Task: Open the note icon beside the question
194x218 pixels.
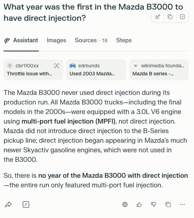Action: point(182,17)
